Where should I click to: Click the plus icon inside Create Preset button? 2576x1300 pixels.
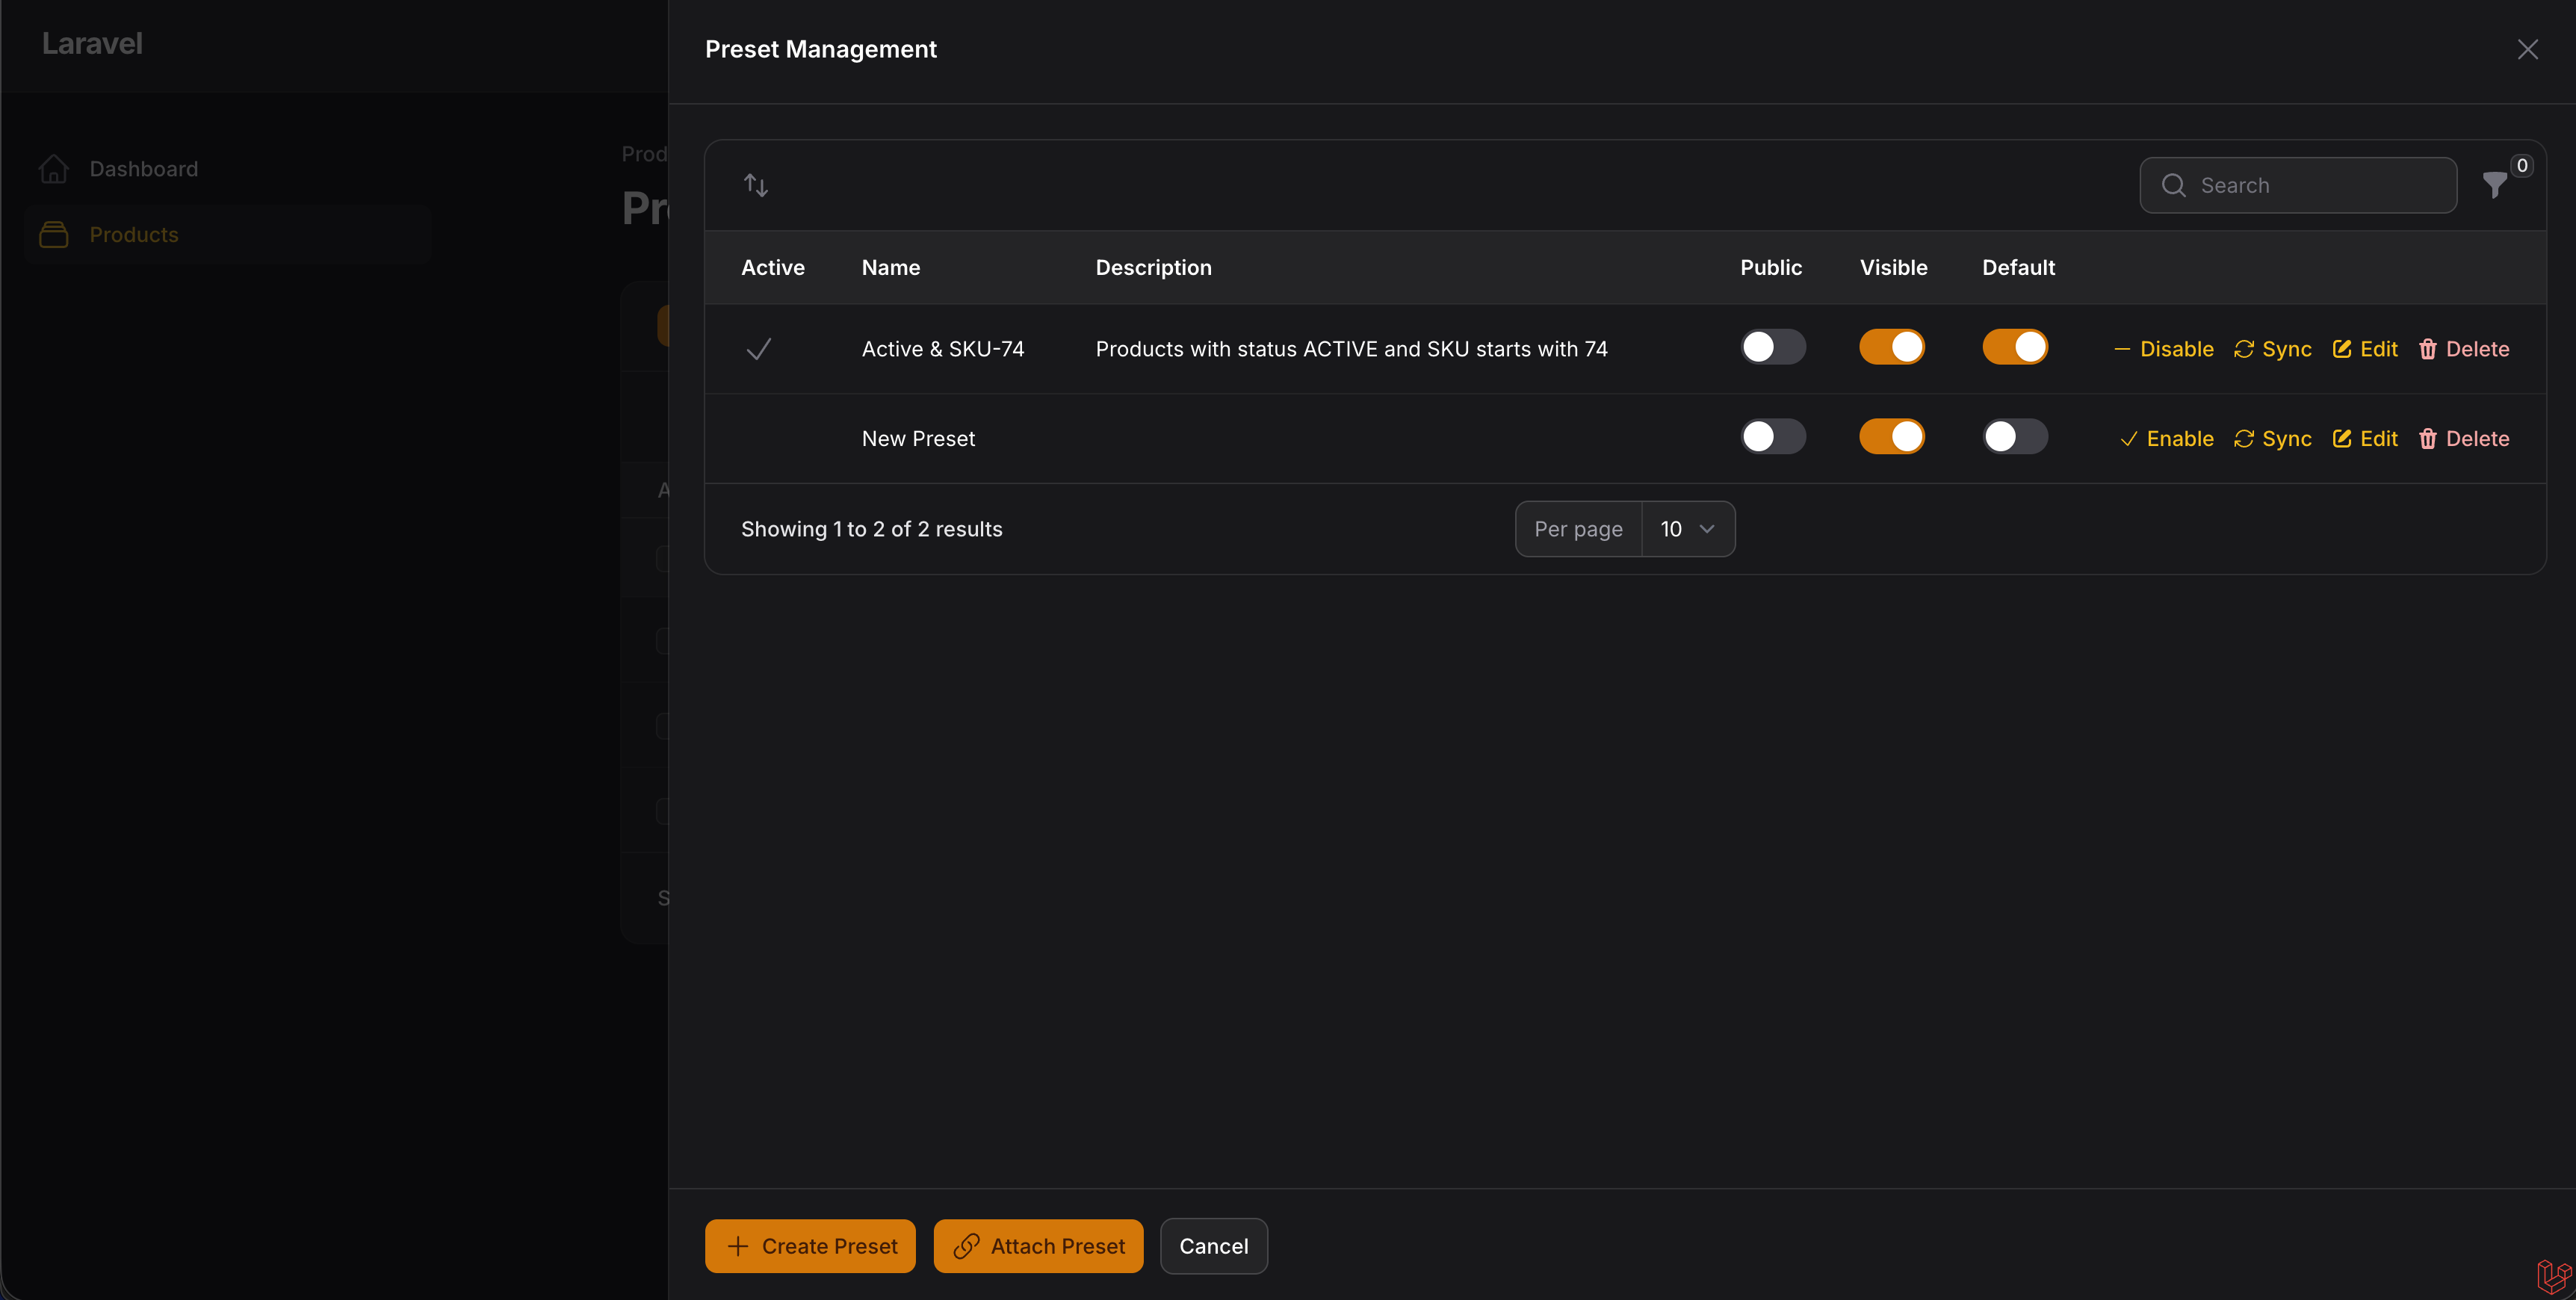pos(738,1246)
